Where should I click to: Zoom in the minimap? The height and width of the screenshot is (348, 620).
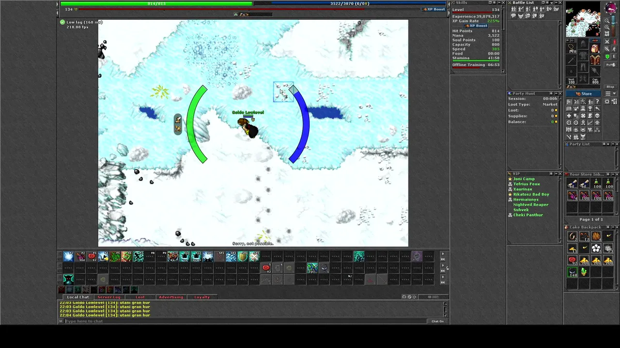coord(607,27)
